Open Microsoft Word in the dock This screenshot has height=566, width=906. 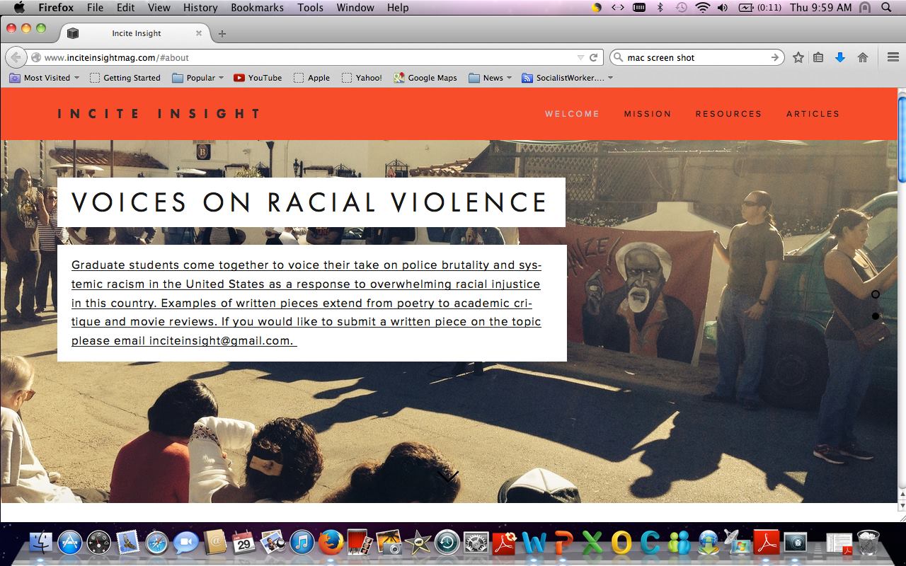click(x=534, y=543)
